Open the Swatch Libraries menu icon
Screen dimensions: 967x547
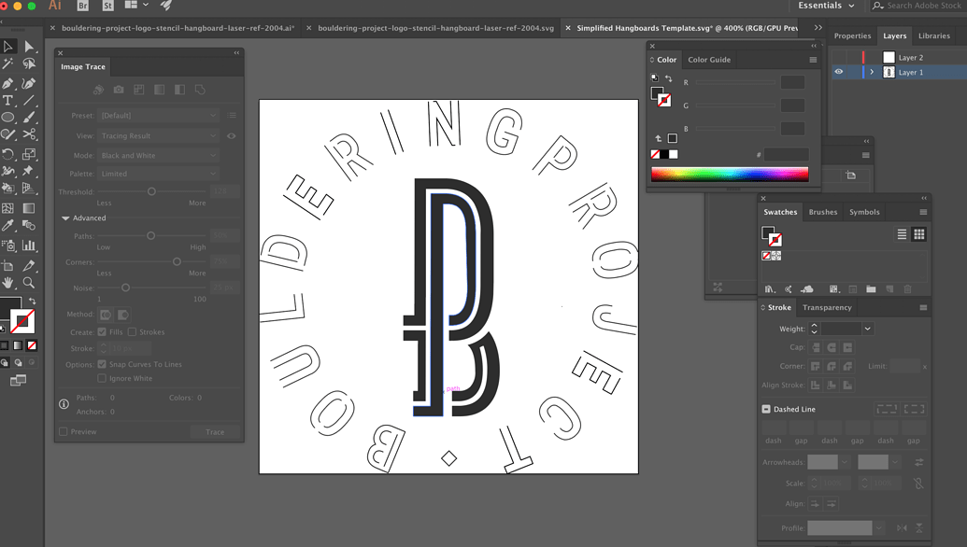pyautogui.click(x=768, y=288)
